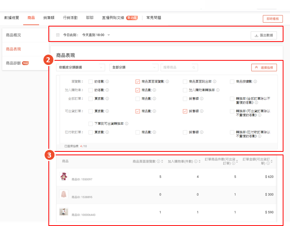Click info icon beside 加入購物車轉換率
Screen dimensions: 290x226
[218, 90]
